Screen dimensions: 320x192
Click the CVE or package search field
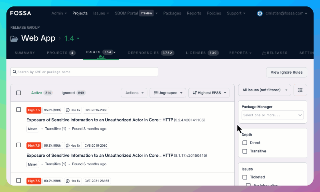(86, 72)
